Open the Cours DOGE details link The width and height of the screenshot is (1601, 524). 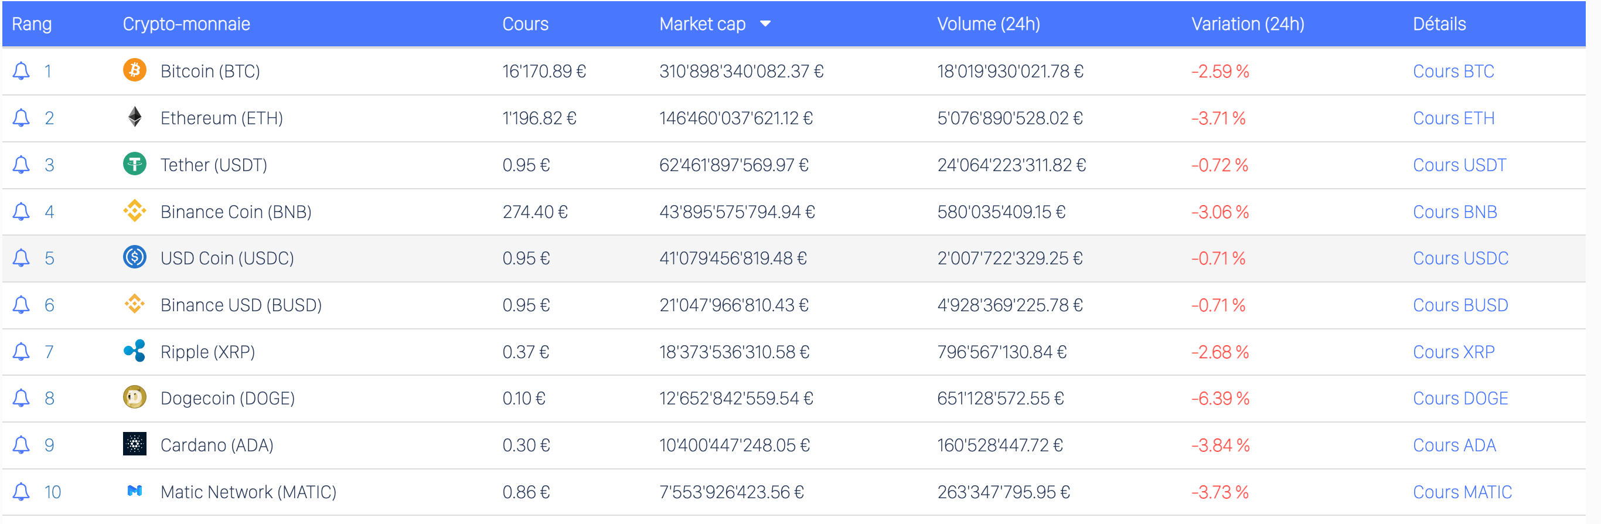(1460, 398)
